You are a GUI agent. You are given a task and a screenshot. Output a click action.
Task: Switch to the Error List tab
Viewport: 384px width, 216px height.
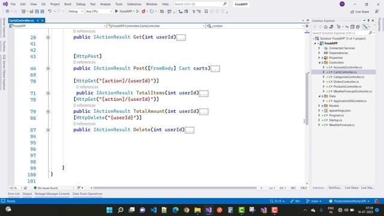(x=14, y=194)
